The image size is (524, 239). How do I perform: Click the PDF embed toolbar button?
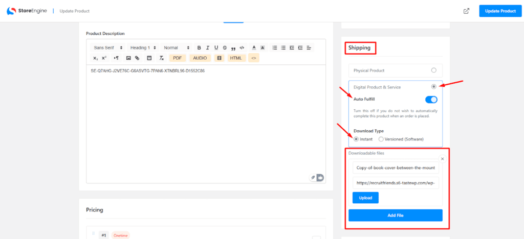coord(177,58)
